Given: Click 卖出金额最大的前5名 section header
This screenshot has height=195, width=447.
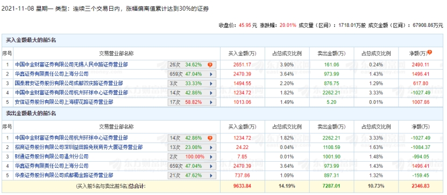Looking at the screenshot, I should [31, 114].
